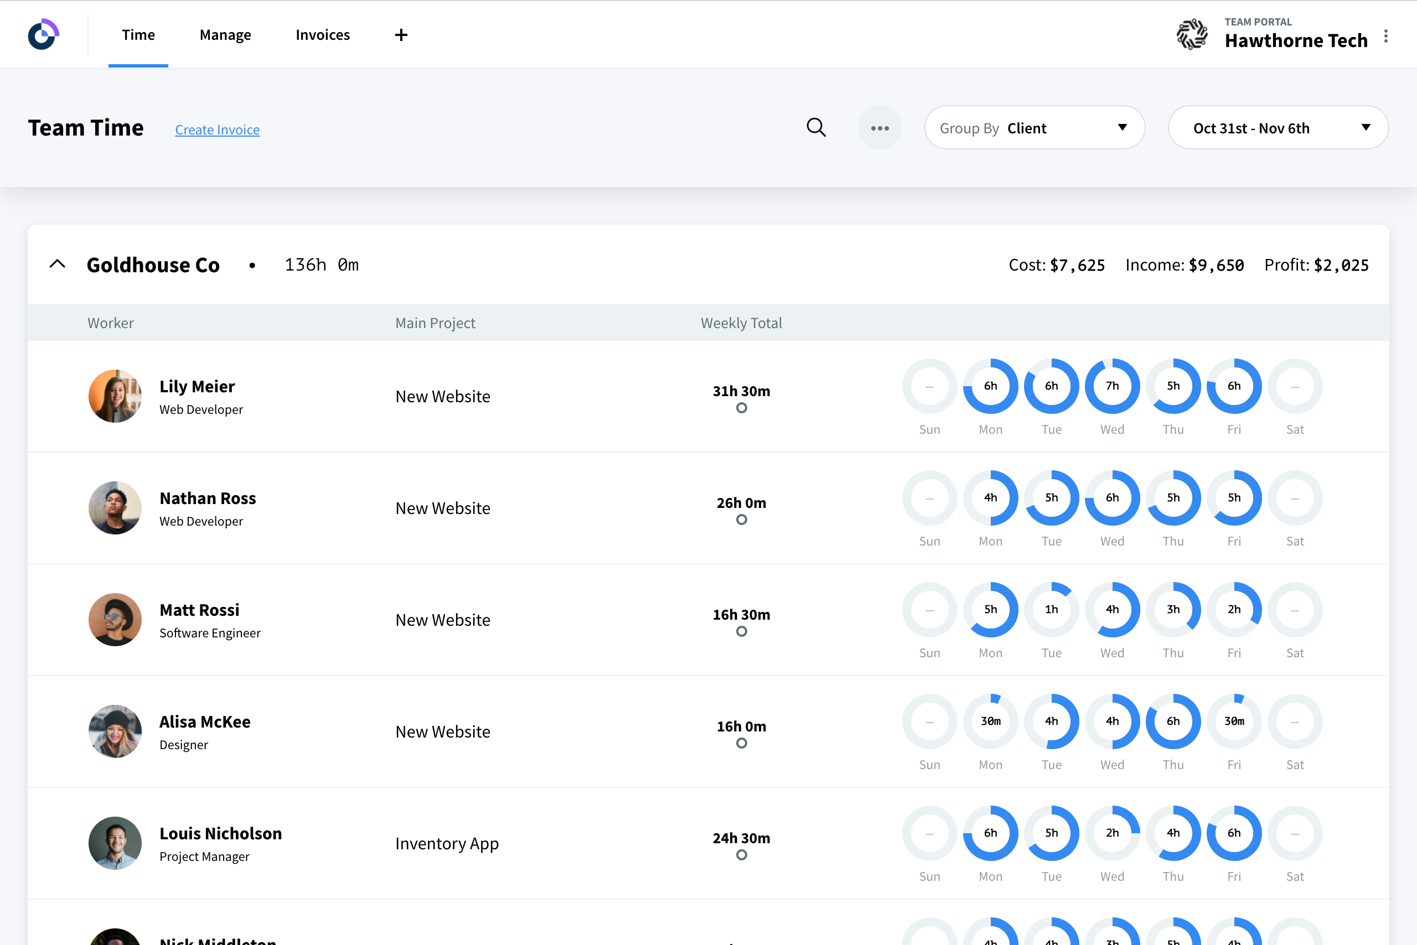Image resolution: width=1417 pixels, height=945 pixels.
Task: Click Louis Nicholson's Inventory App project
Action: [447, 844]
